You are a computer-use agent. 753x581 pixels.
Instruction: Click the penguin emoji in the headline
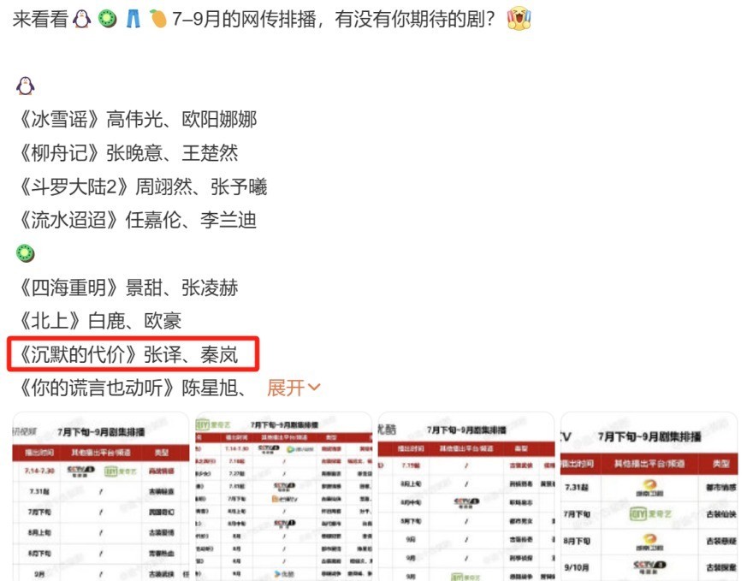(x=81, y=19)
